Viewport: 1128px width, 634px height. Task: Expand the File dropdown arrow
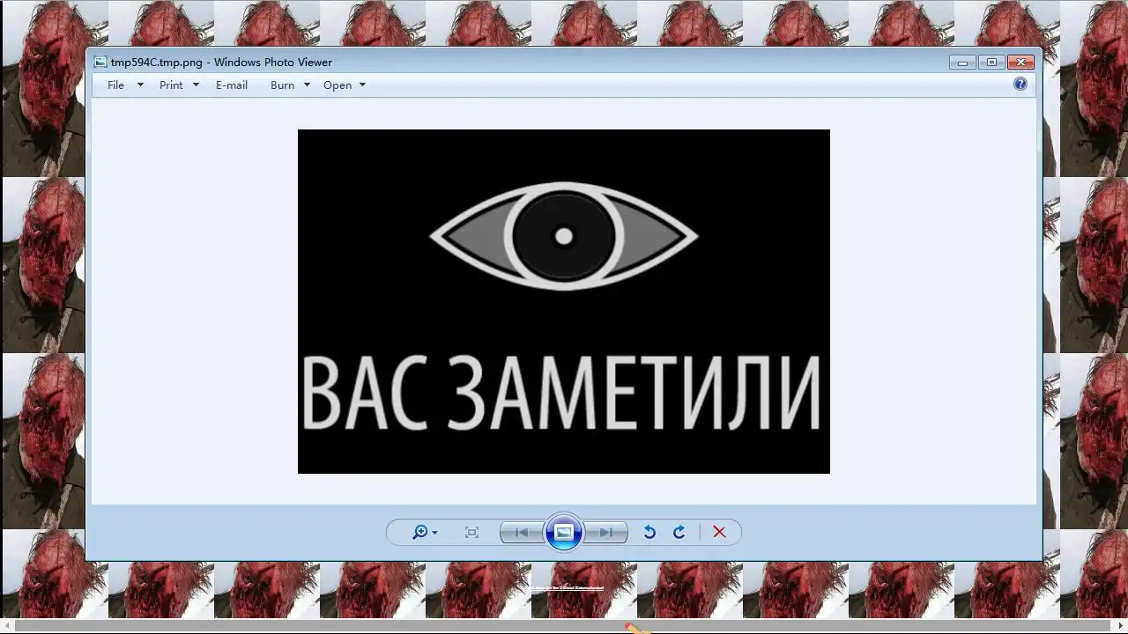click(x=139, y=85)
